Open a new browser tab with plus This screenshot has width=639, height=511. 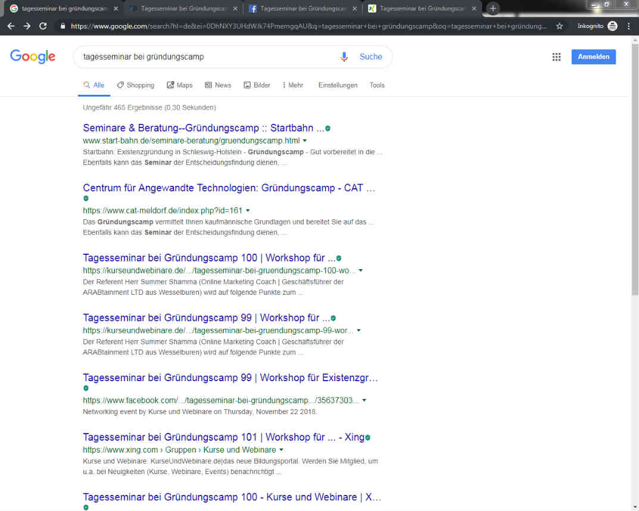[493, 8]
